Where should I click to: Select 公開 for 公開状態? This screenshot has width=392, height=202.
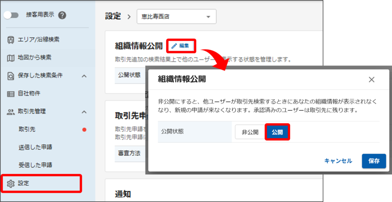click(277, 132)
